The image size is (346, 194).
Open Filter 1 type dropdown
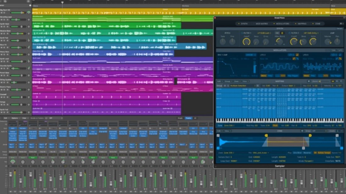pyautogui.click(x=264, y=33)
